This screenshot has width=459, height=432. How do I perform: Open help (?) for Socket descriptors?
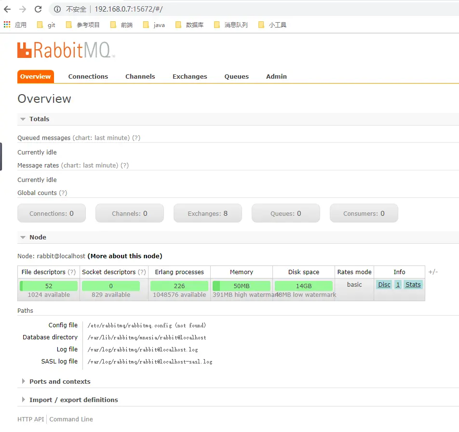coord(142,272)
